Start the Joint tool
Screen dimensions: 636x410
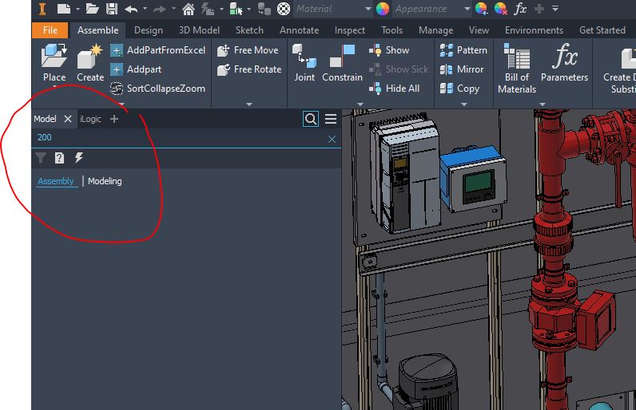(x=304, y=63)
